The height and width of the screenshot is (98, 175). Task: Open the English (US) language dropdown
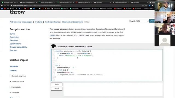(x=139, y=21)
